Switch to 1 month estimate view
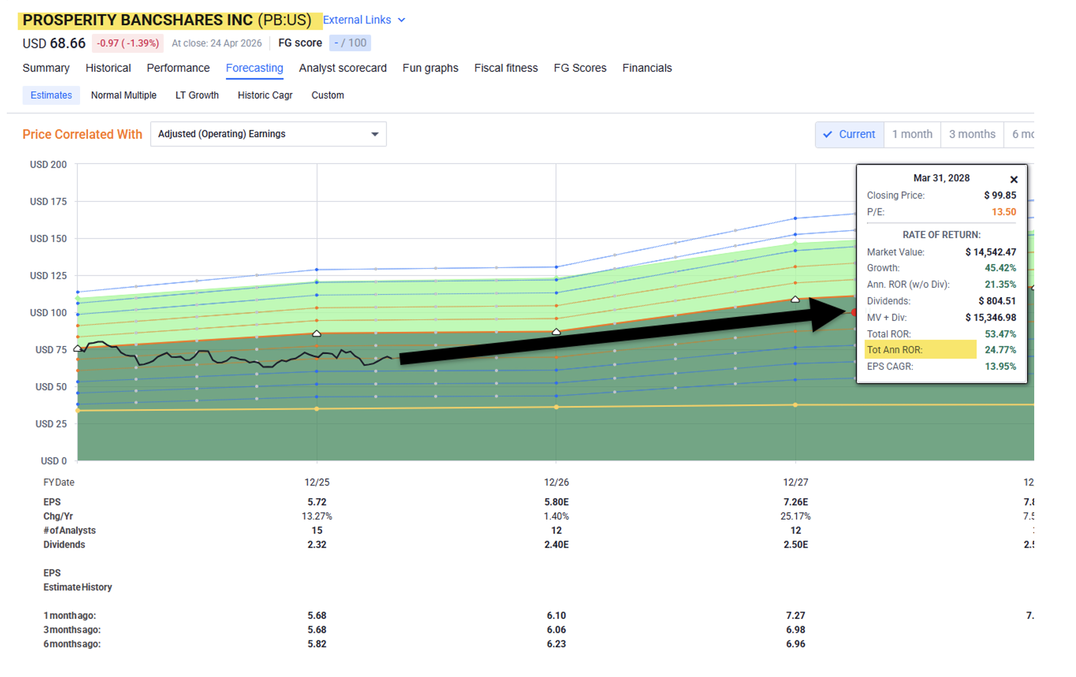 pos(912,134)
